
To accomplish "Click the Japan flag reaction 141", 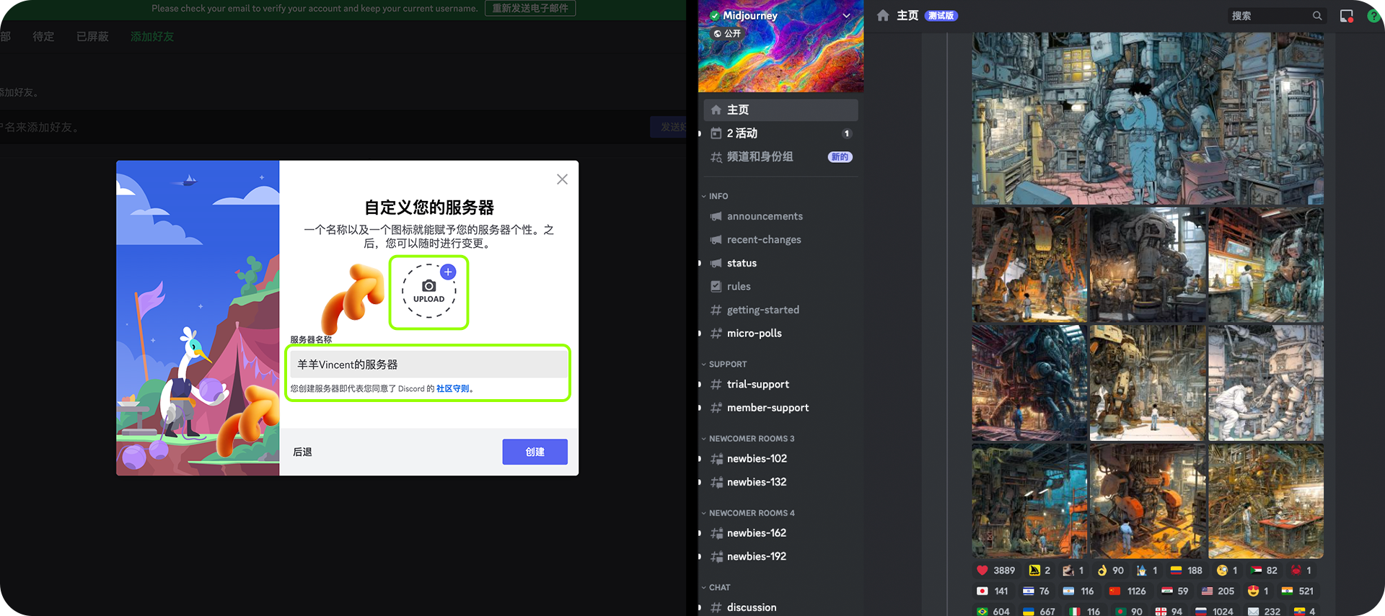I will [x=992, y=591].
